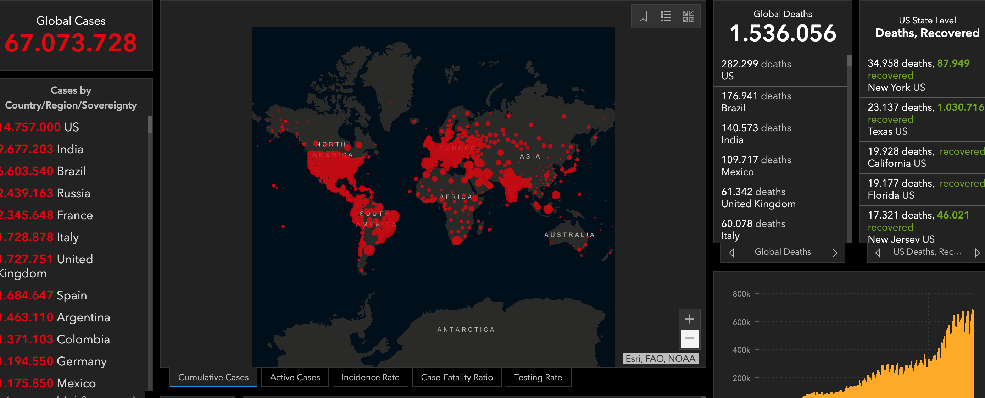Zoom in on the map

point(689,319)
